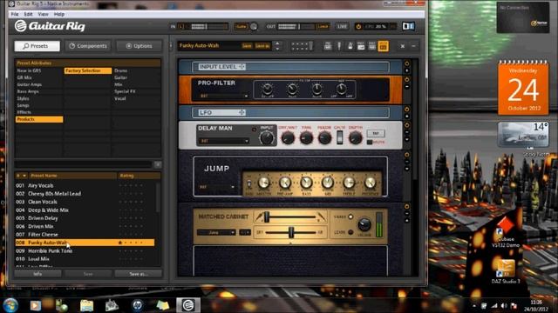The width and height of the screenshot is (558, 313).
Task: Click Save in the preset name bar
Action: click(247, 46)
